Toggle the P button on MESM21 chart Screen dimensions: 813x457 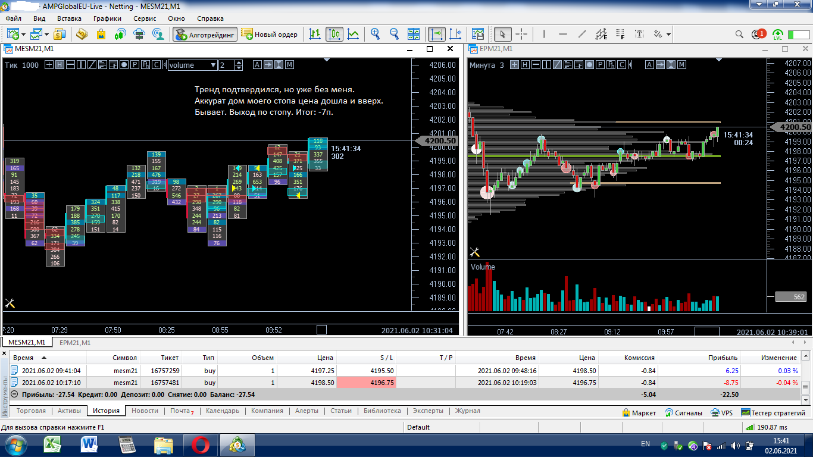tap(135, 65)
